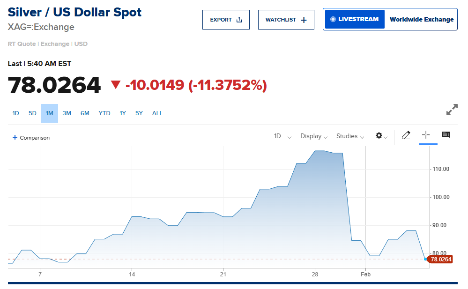Click the 78.0264 price marker label
The height and width of the screenshot is (289, 468).
tap(440, 259)
